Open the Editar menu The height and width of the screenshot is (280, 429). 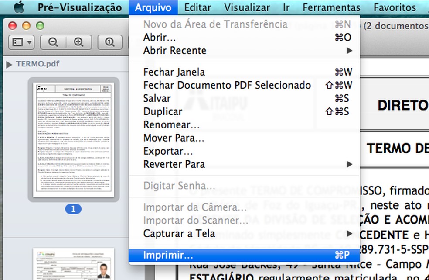point(197,7)
